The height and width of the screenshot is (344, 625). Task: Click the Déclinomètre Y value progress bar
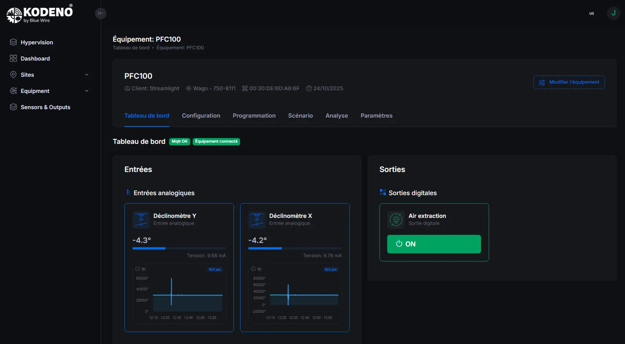(x=179, y=248)
